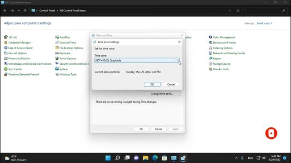Show hidden tray icons chevron
The width and height of the screenshot is (291, 163).
tap(236, 158)
